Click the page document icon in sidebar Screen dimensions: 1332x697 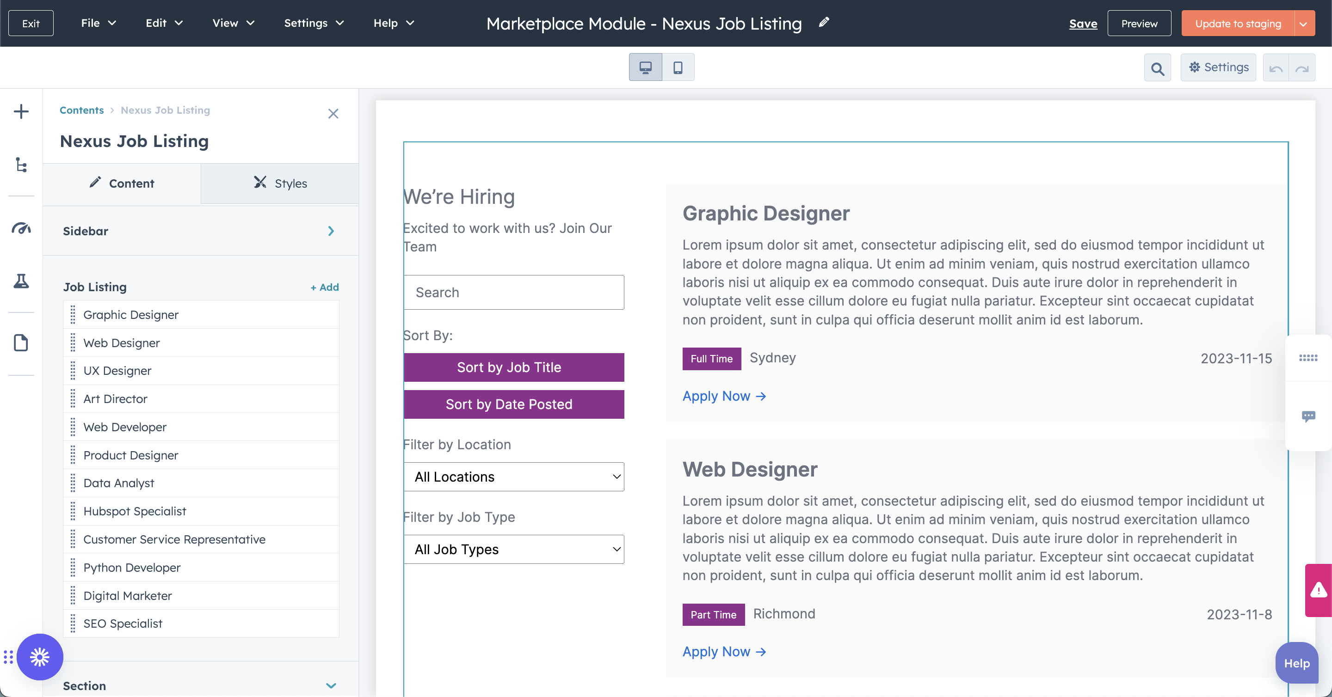click(x=21, y=342)
